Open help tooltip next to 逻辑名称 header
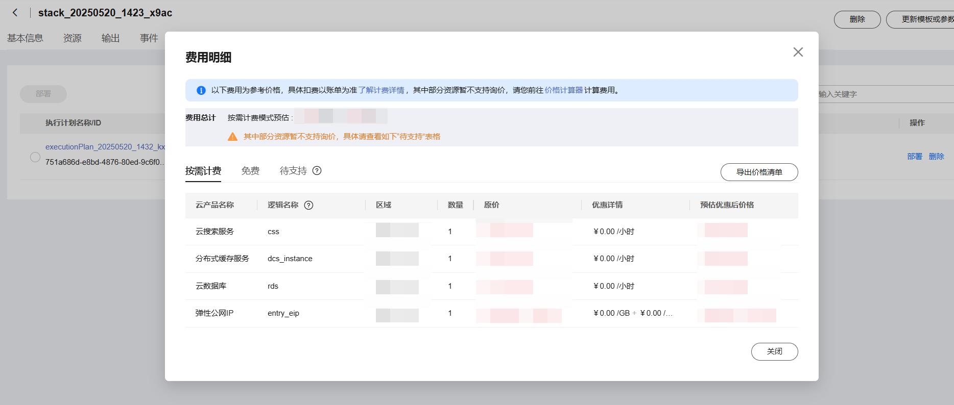The width and height of the screenshot is (954, 405). 308,205
